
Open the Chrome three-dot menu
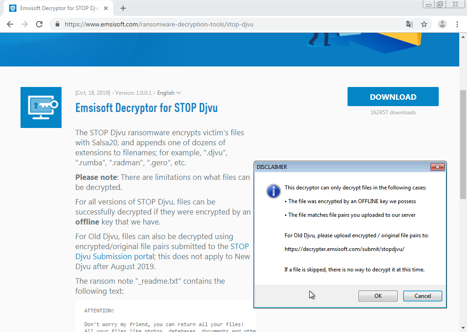[457, 24]
